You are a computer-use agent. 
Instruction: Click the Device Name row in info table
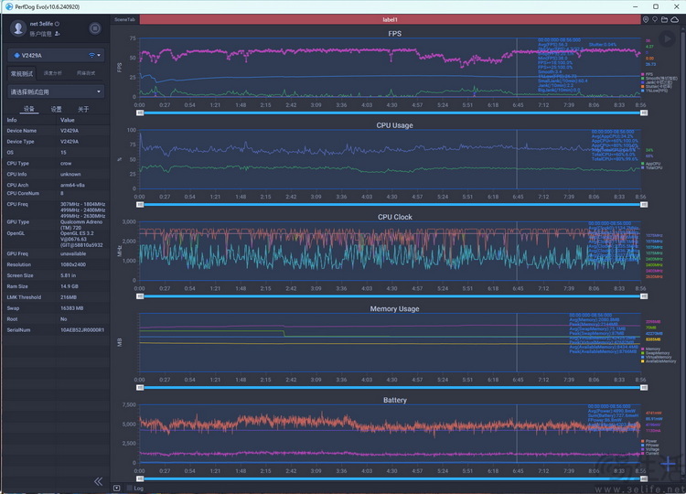pos(56,131)
